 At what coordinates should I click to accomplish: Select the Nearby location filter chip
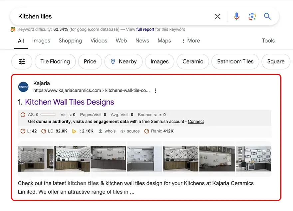(x=124, y=61)
